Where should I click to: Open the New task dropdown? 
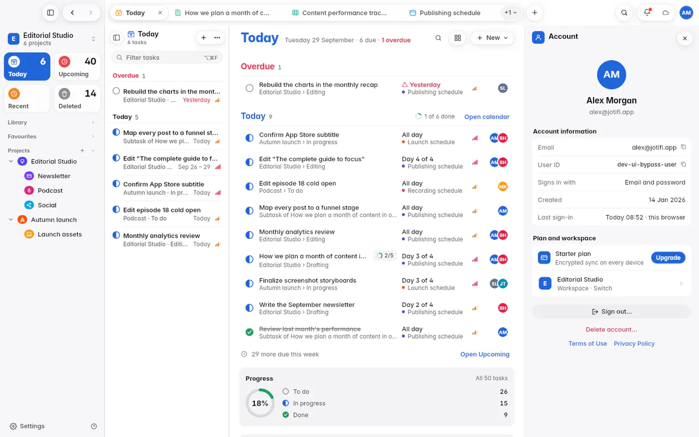492,38
